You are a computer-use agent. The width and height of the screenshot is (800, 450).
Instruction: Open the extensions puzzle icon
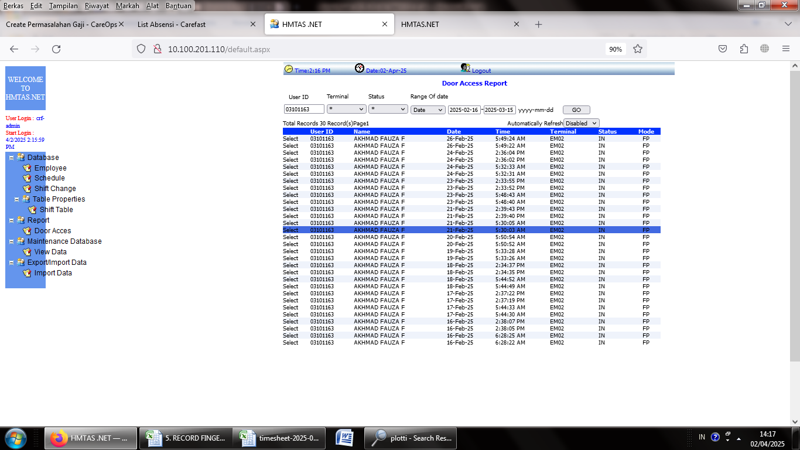pyautogui.click(x=744, y=49)
